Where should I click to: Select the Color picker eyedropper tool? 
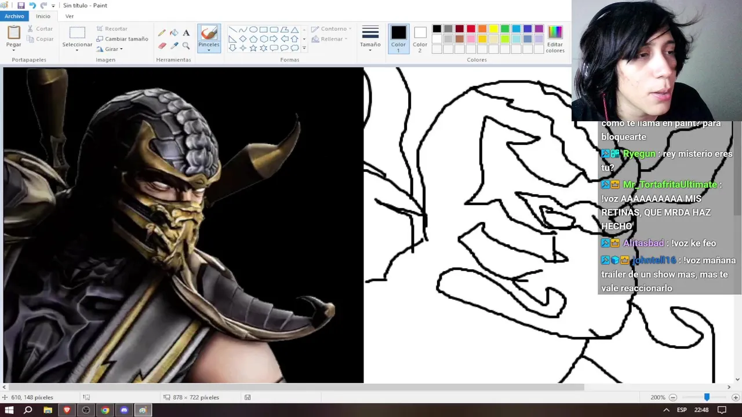pyautogui.click(x=174, y=45)
